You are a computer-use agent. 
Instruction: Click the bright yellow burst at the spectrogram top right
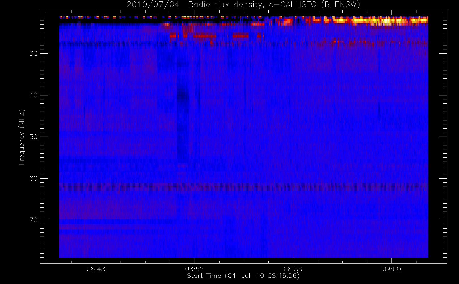tap(380, 20)
